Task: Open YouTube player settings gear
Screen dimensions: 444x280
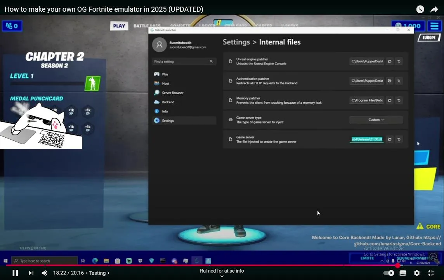Action: click(x=417, y=273)
